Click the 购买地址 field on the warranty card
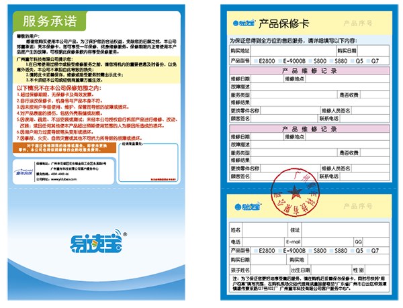Image resolution: width=403 pixels, height=308 pixels. click(x=294, y=51)
